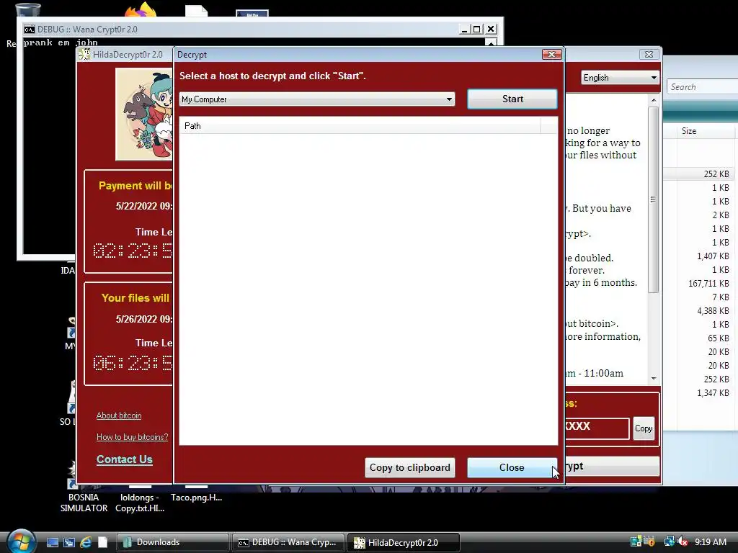Click the 167,711 KB size entry

pos(708,284)
